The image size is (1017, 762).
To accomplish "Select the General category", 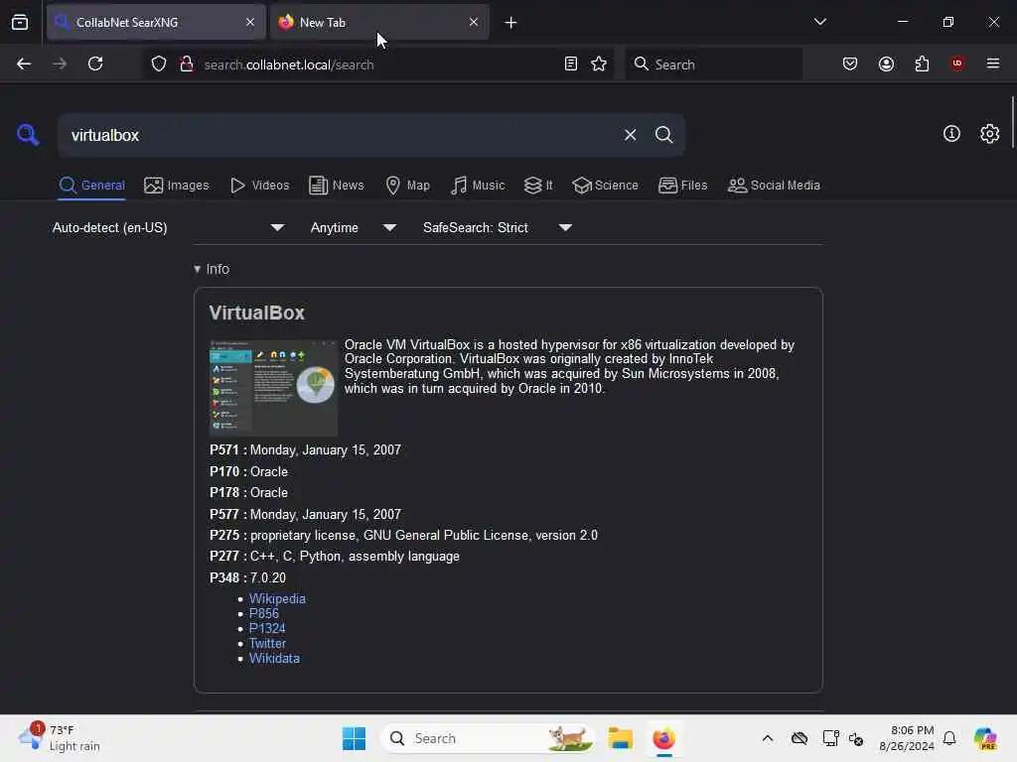I will (91, 186).
